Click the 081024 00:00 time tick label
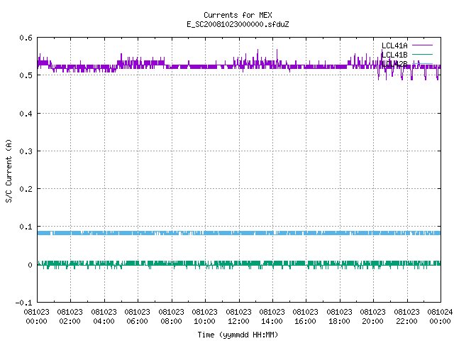The image size is (454, 341). tap(440, 317)
